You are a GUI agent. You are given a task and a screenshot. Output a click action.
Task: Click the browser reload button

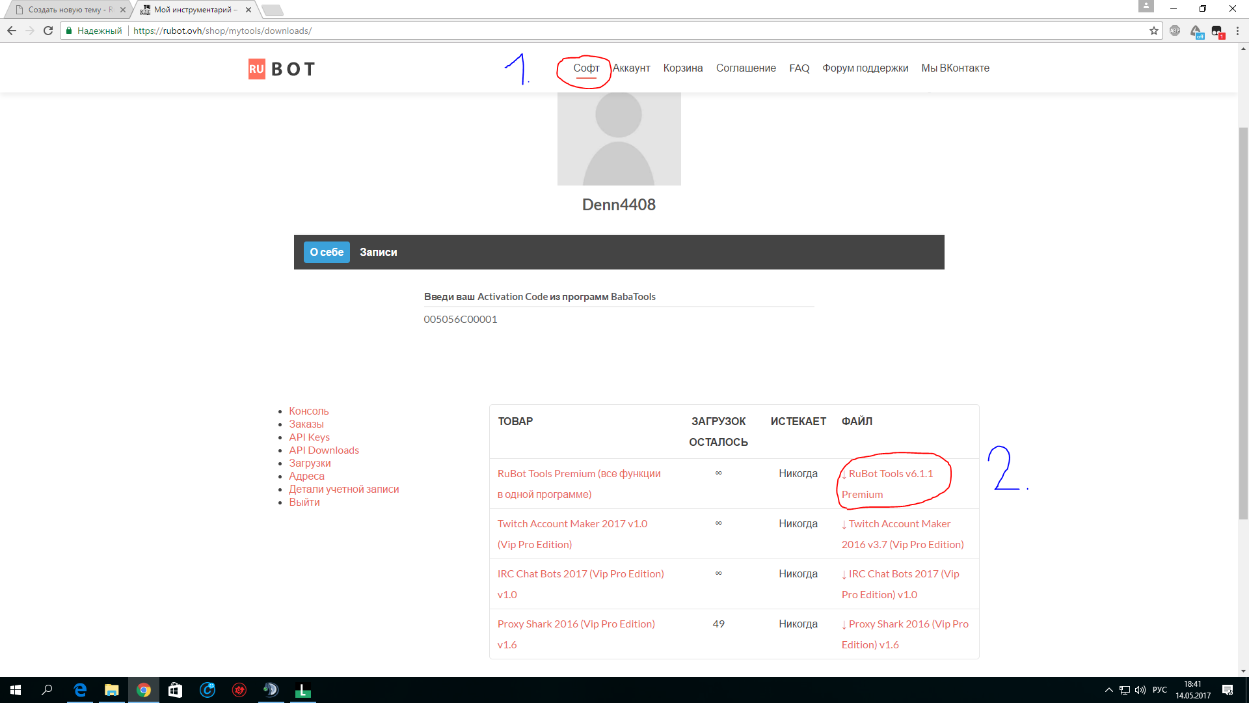pyautogui.click(x=48, y=31)
